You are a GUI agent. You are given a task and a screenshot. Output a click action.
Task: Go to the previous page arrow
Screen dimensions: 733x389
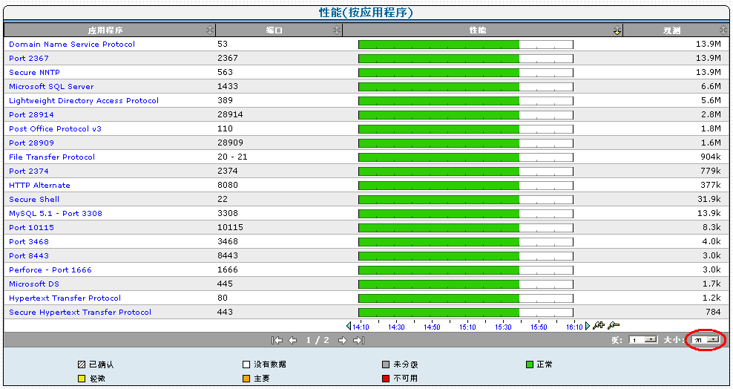(292, 340)
